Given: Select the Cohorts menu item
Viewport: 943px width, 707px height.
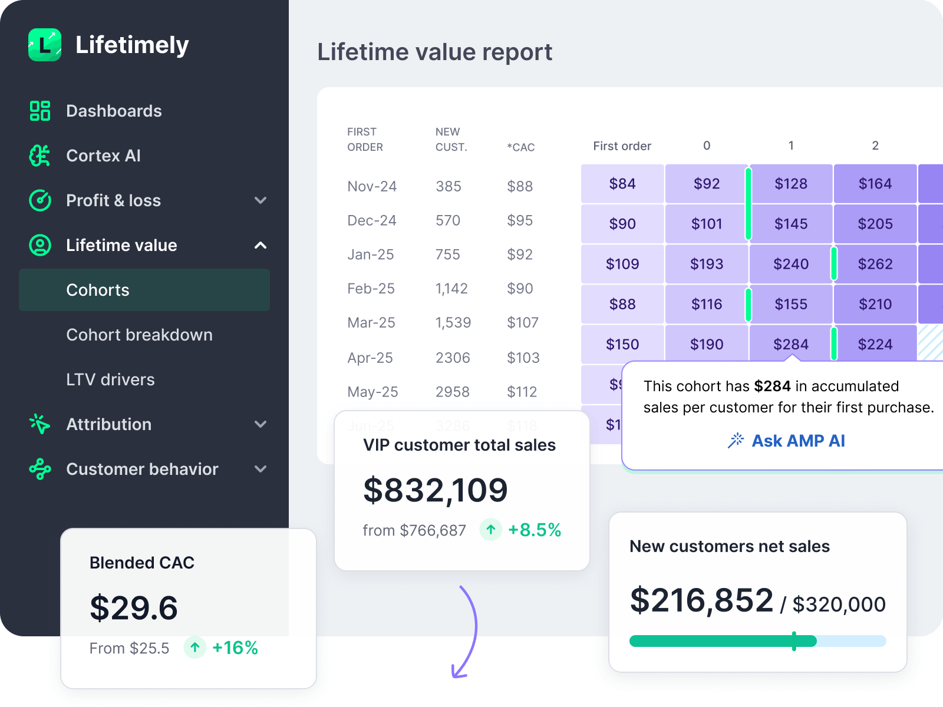Looking at the screenshot, I should [144, 290].
